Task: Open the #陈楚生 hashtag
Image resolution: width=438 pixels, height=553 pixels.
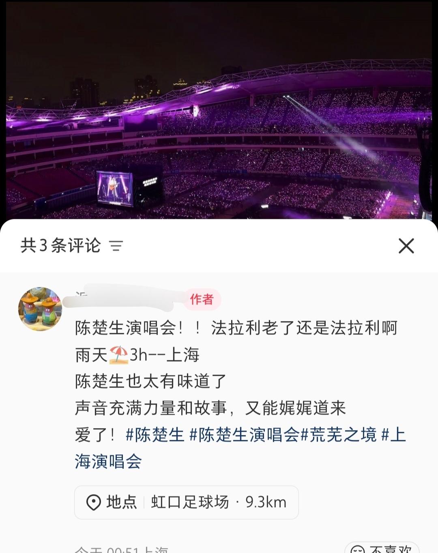Action: click(x=155, y=435)
